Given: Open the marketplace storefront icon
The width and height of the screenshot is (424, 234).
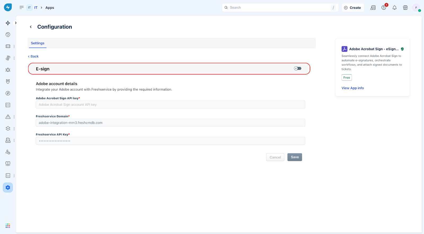Looking at the screenshot, I should pyautogui.click(x=405, y=8).
